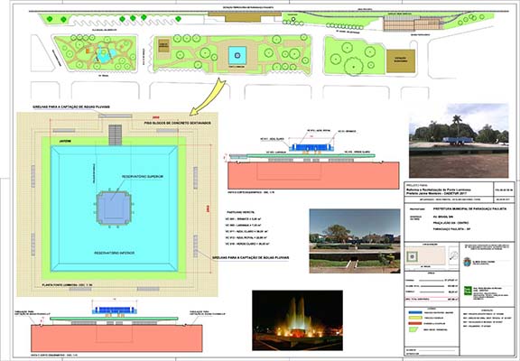Open the night-time illuminated fountain photo

coord(297,320)
